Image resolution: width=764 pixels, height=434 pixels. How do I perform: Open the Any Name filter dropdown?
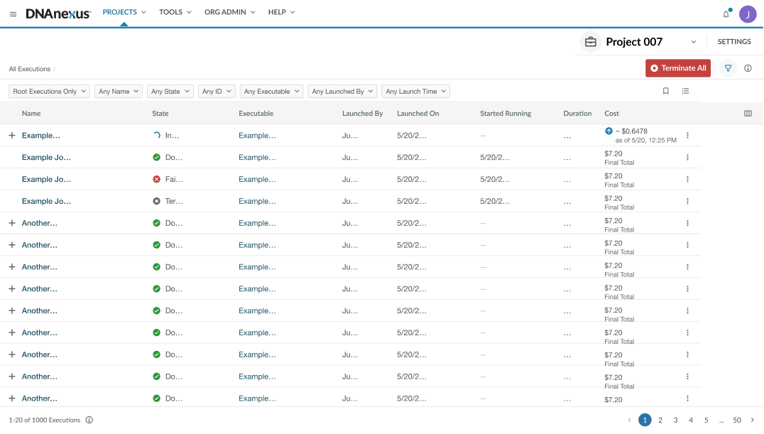pyautogui.click(x=119, y=91)
